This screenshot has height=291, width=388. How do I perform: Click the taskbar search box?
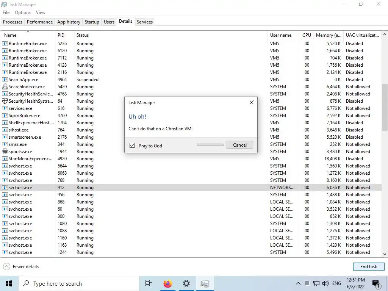tap(79, 283)
